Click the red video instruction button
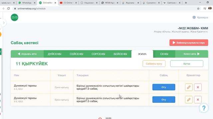Screen dimensions: 213x119 (189, 43)
